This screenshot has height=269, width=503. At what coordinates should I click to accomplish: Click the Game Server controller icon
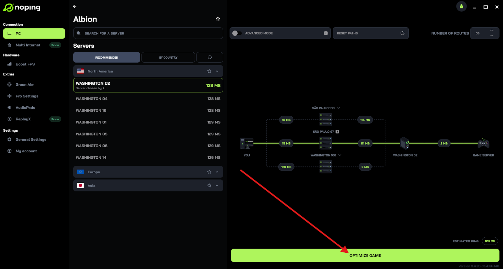pos(484,143)
